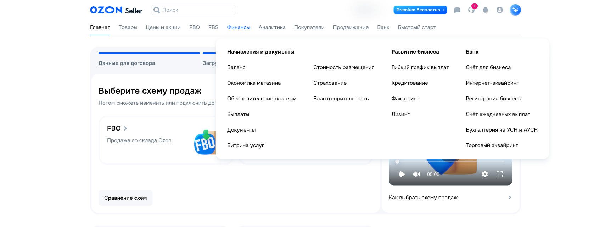The height and width of the screenshot is (227, 611).
Task: Select Счёт для бизнеса
Action: (x=488, y=67)
